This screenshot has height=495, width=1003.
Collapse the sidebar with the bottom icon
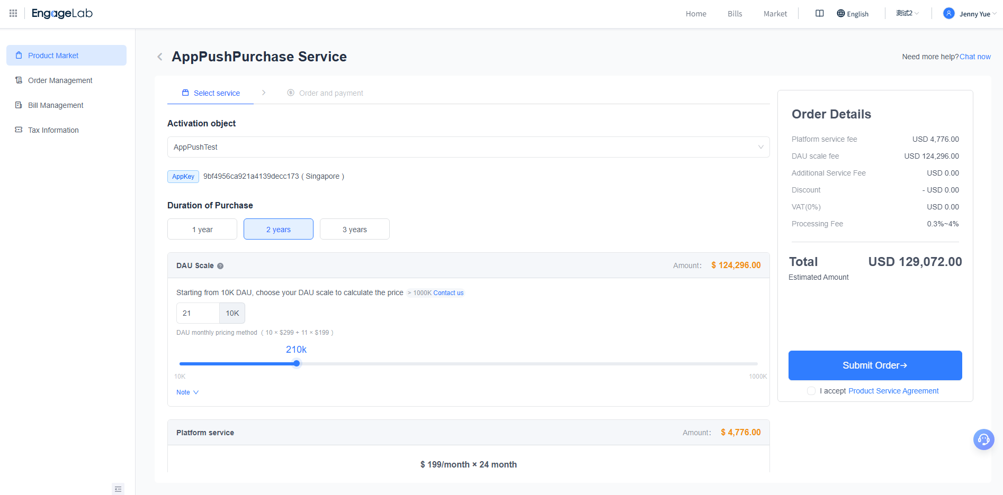pos(118,489)
